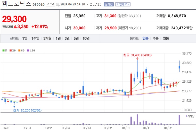The height and width of the screenshot is (131, 196).
Task: Click the 거래대금 value 249,472
Action: (x=178, y=28)
